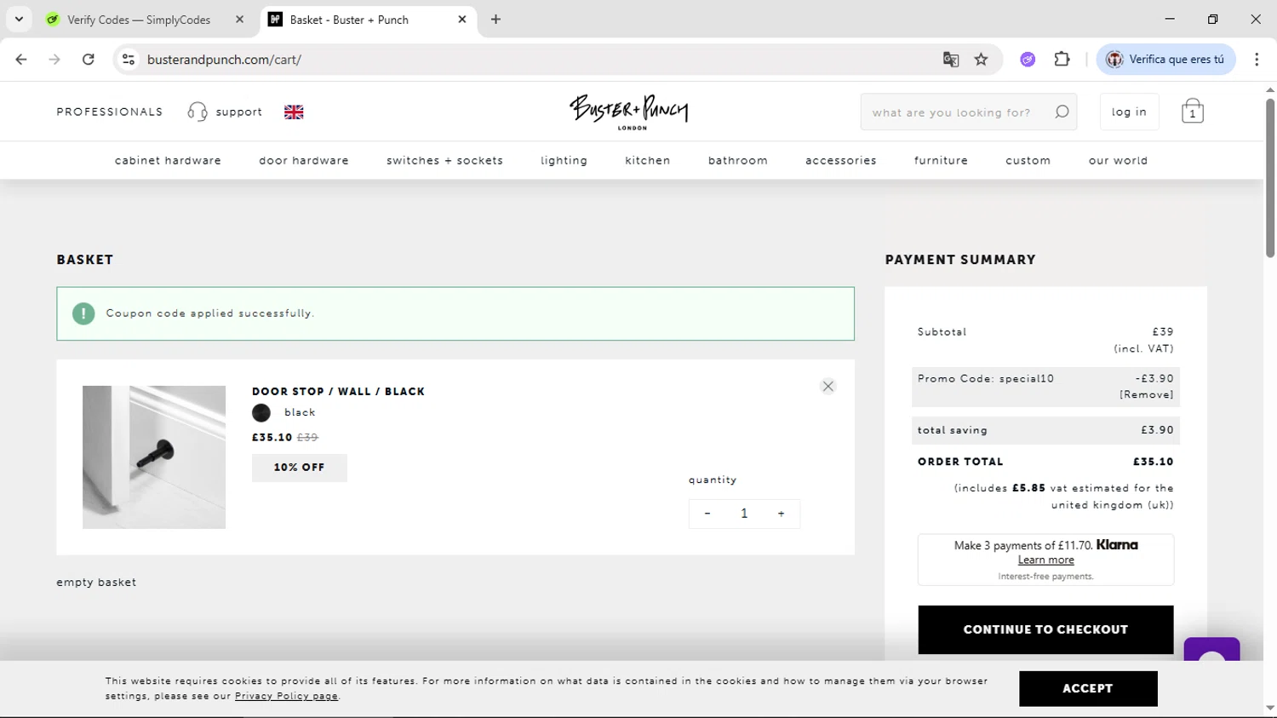View site information icon in address bar
The width and height of the screenshot is (1277, 718).
(x=129, y=60)
